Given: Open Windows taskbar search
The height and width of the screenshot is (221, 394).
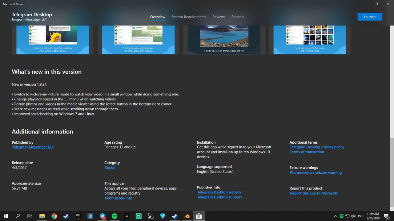Looking at the screenshot, I should [x=18, y=216].
